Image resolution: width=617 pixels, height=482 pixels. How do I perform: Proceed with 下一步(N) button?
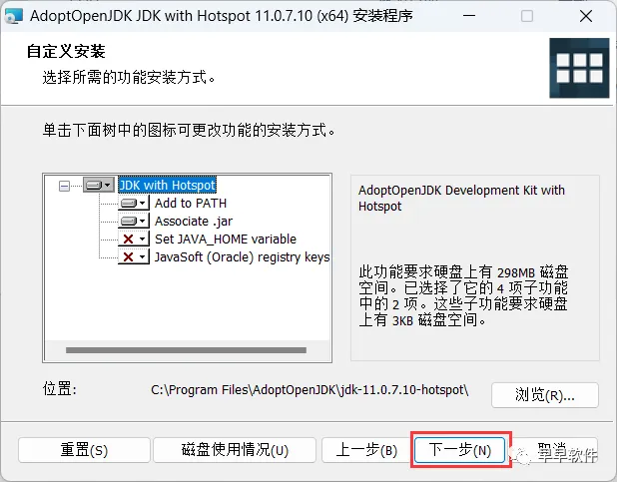[x=460, y=450]
